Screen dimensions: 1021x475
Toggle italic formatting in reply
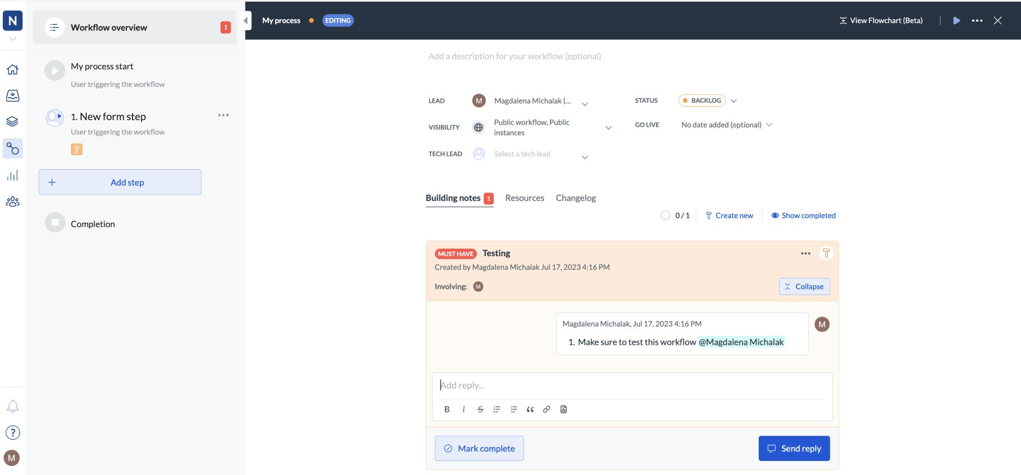[464, 410]
